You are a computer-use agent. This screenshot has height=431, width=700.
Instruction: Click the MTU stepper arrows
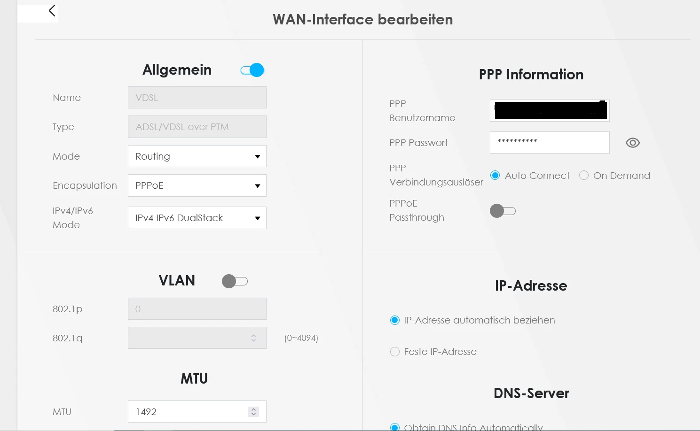tap(253, 412)
